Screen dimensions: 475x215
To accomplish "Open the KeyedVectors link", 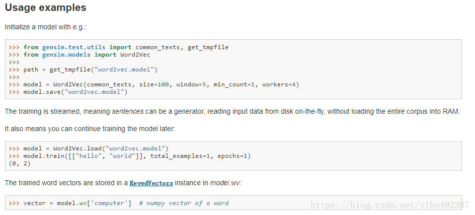I will click(151, 183).
